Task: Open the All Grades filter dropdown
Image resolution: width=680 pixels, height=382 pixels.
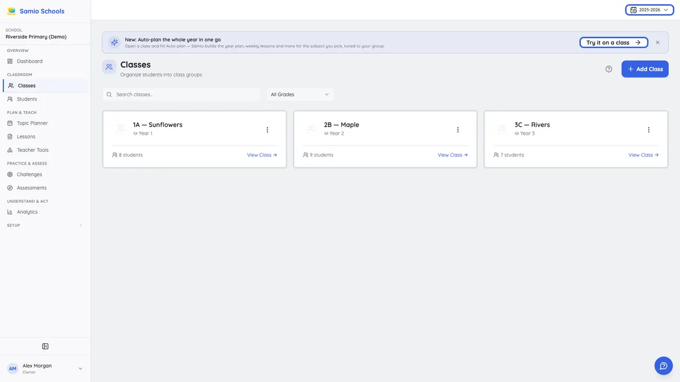Action: [300, 95]
